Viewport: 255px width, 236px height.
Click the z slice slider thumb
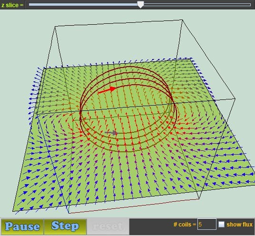click(x=140, y=5)
